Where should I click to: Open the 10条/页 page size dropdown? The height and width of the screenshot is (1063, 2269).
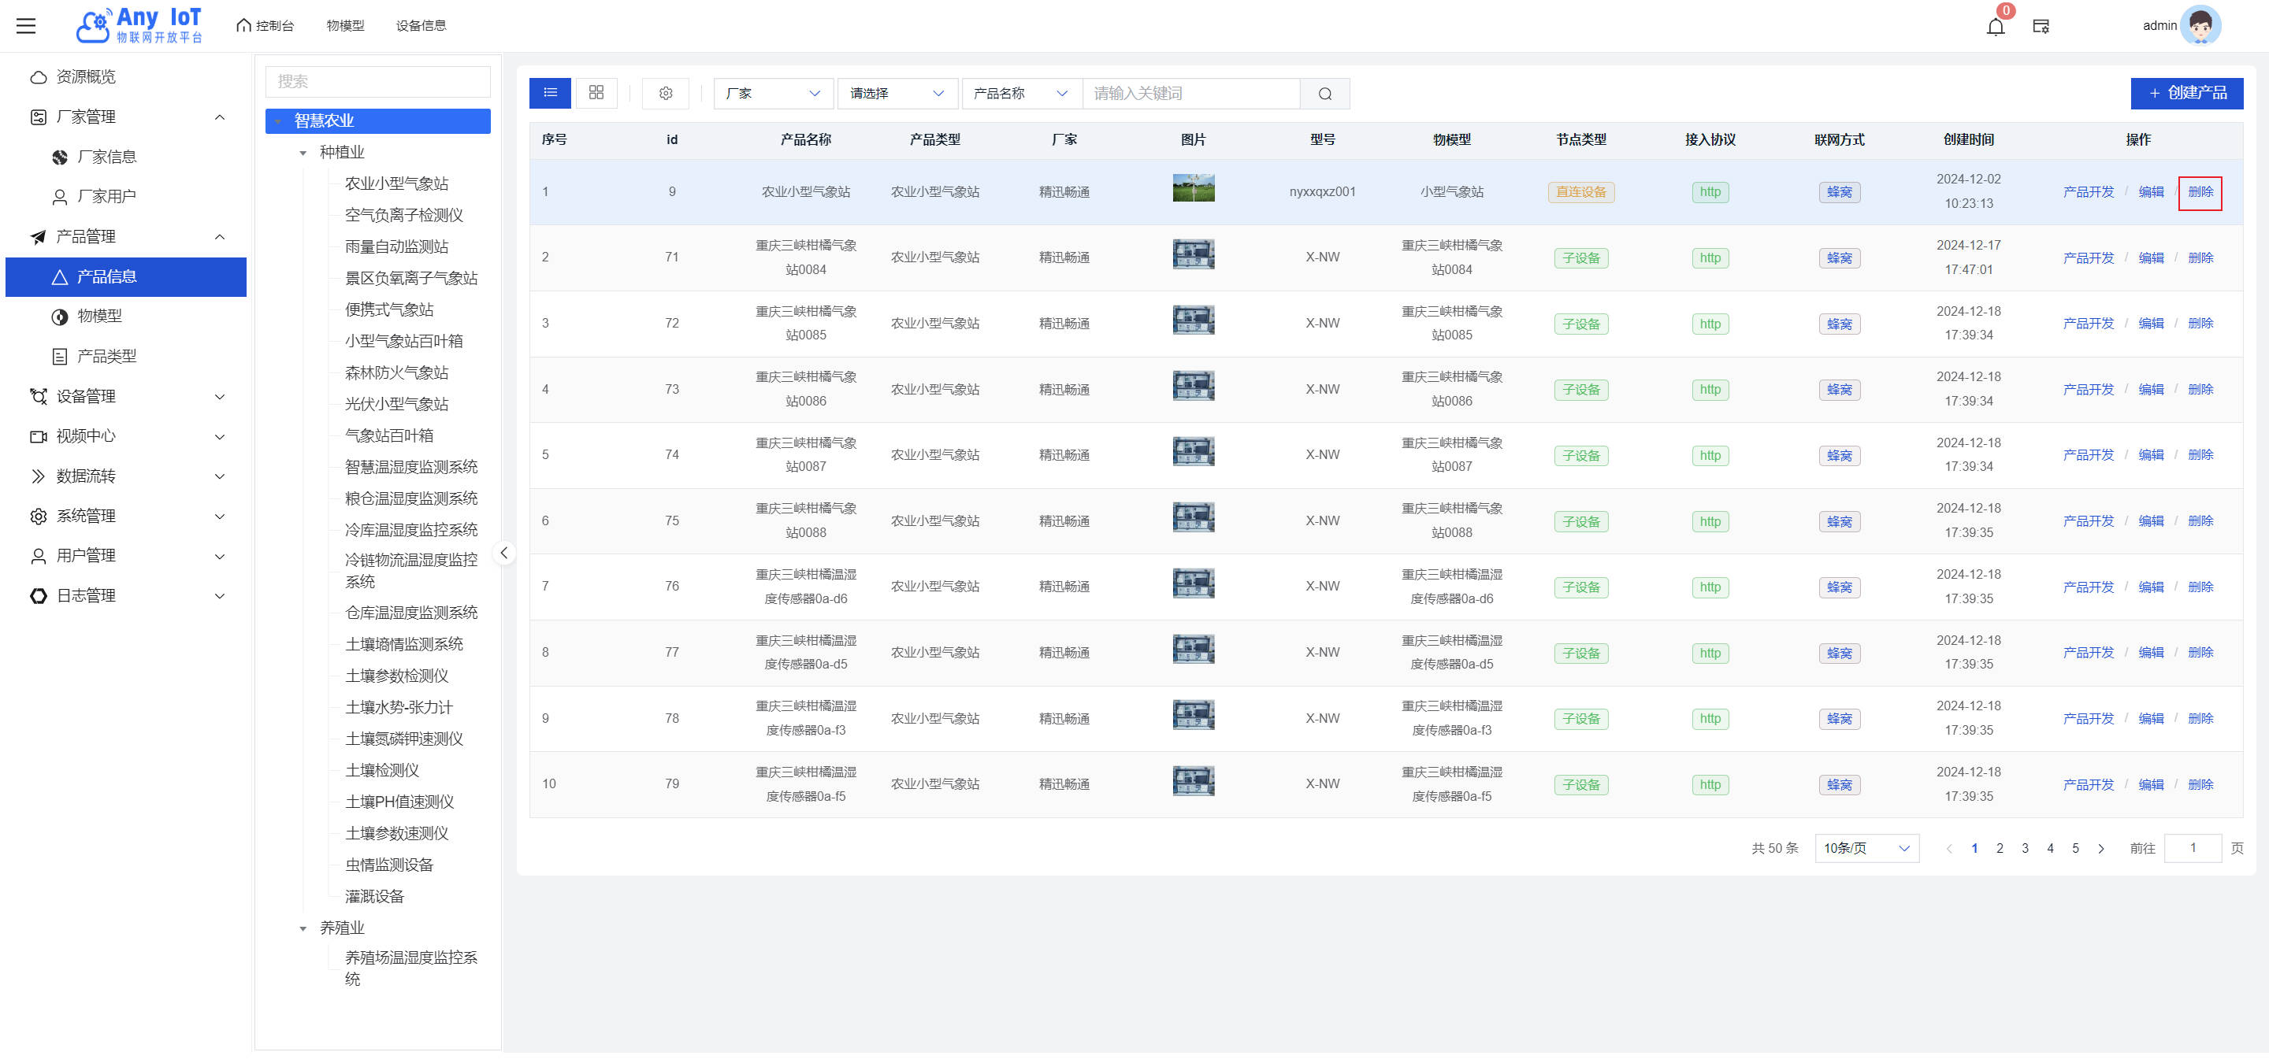point(1866,848)
